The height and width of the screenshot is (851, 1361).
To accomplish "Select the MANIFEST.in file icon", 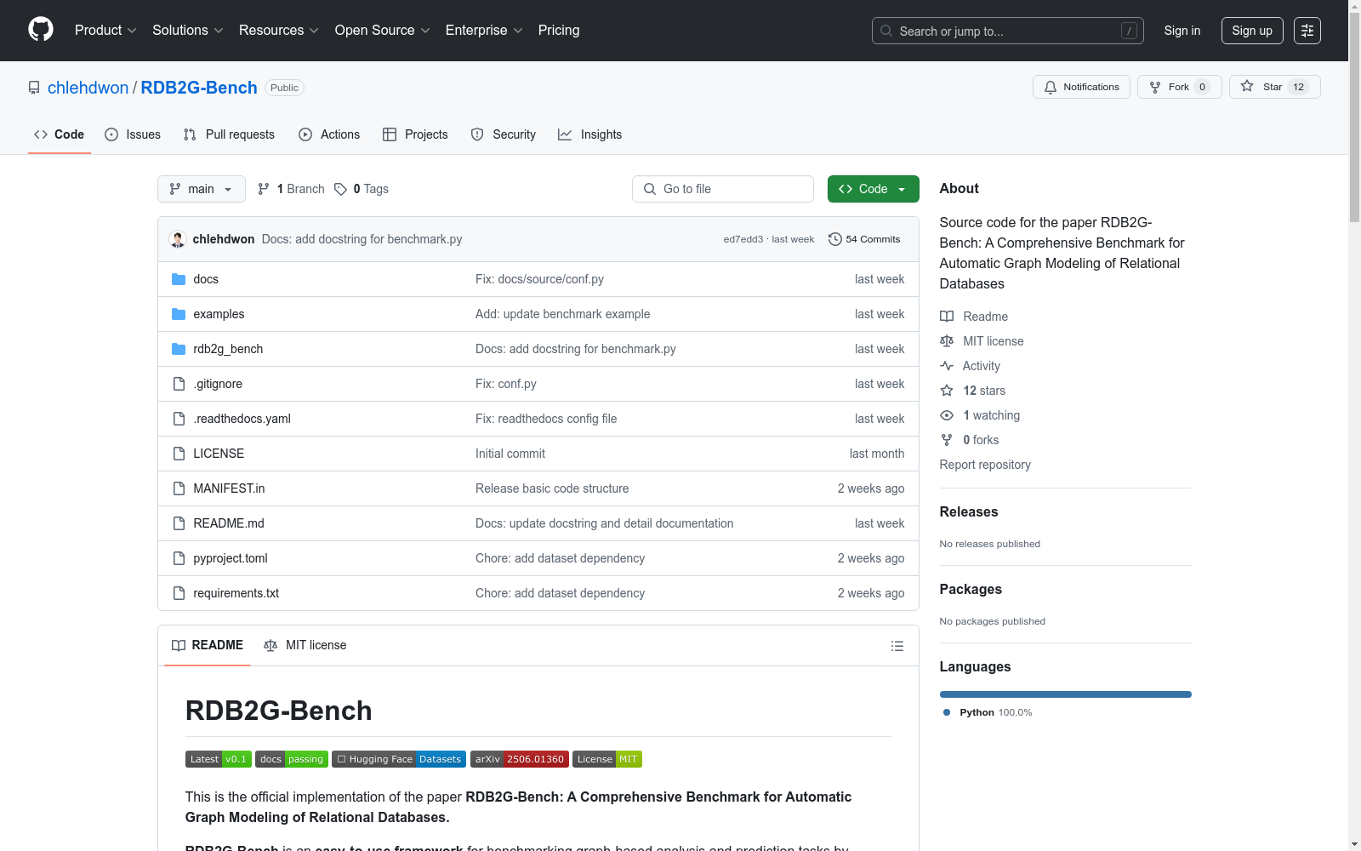I will click(x=179, y=488).
